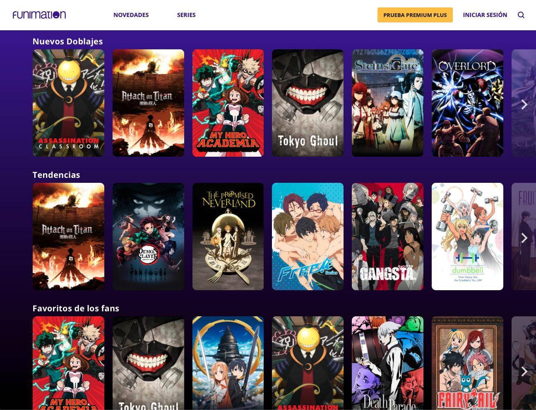Viewport: 536px width, 410px height.
Task: Open Attack on Titan in Tendencias
Action: [x=68, y=236]
